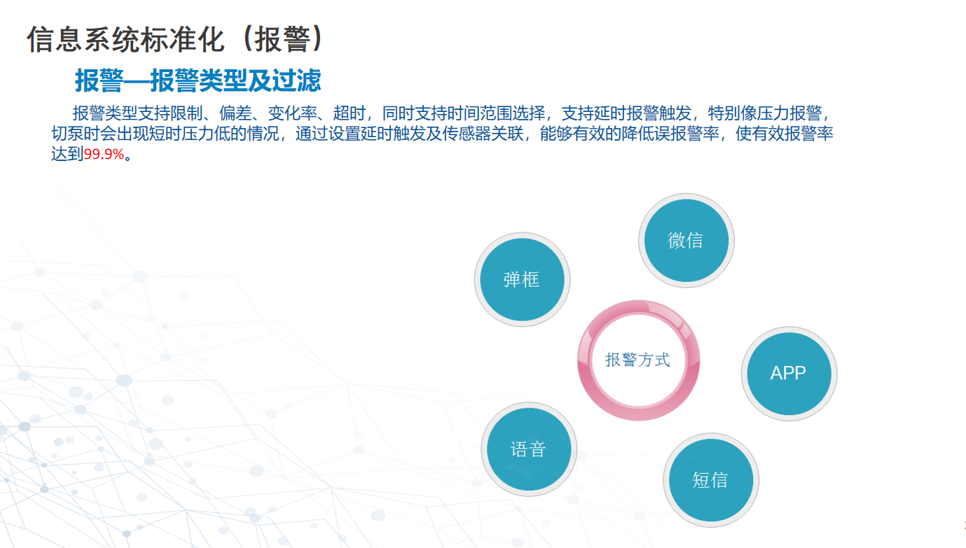Click the paragraph line starting 切泵时会出现短时压力低
The image size is (966, 548).
[443, 134]
